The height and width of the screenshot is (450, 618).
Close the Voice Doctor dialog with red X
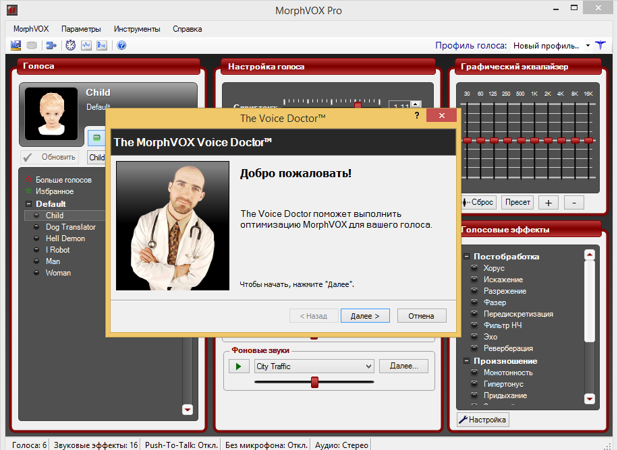point(441,115)
